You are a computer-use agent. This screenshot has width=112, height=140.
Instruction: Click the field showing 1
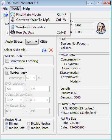(x=7, y=33)
